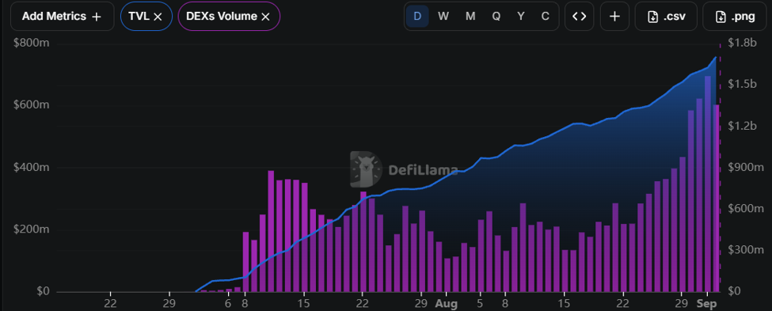Click the $600m right axis label

click(745, 209)
